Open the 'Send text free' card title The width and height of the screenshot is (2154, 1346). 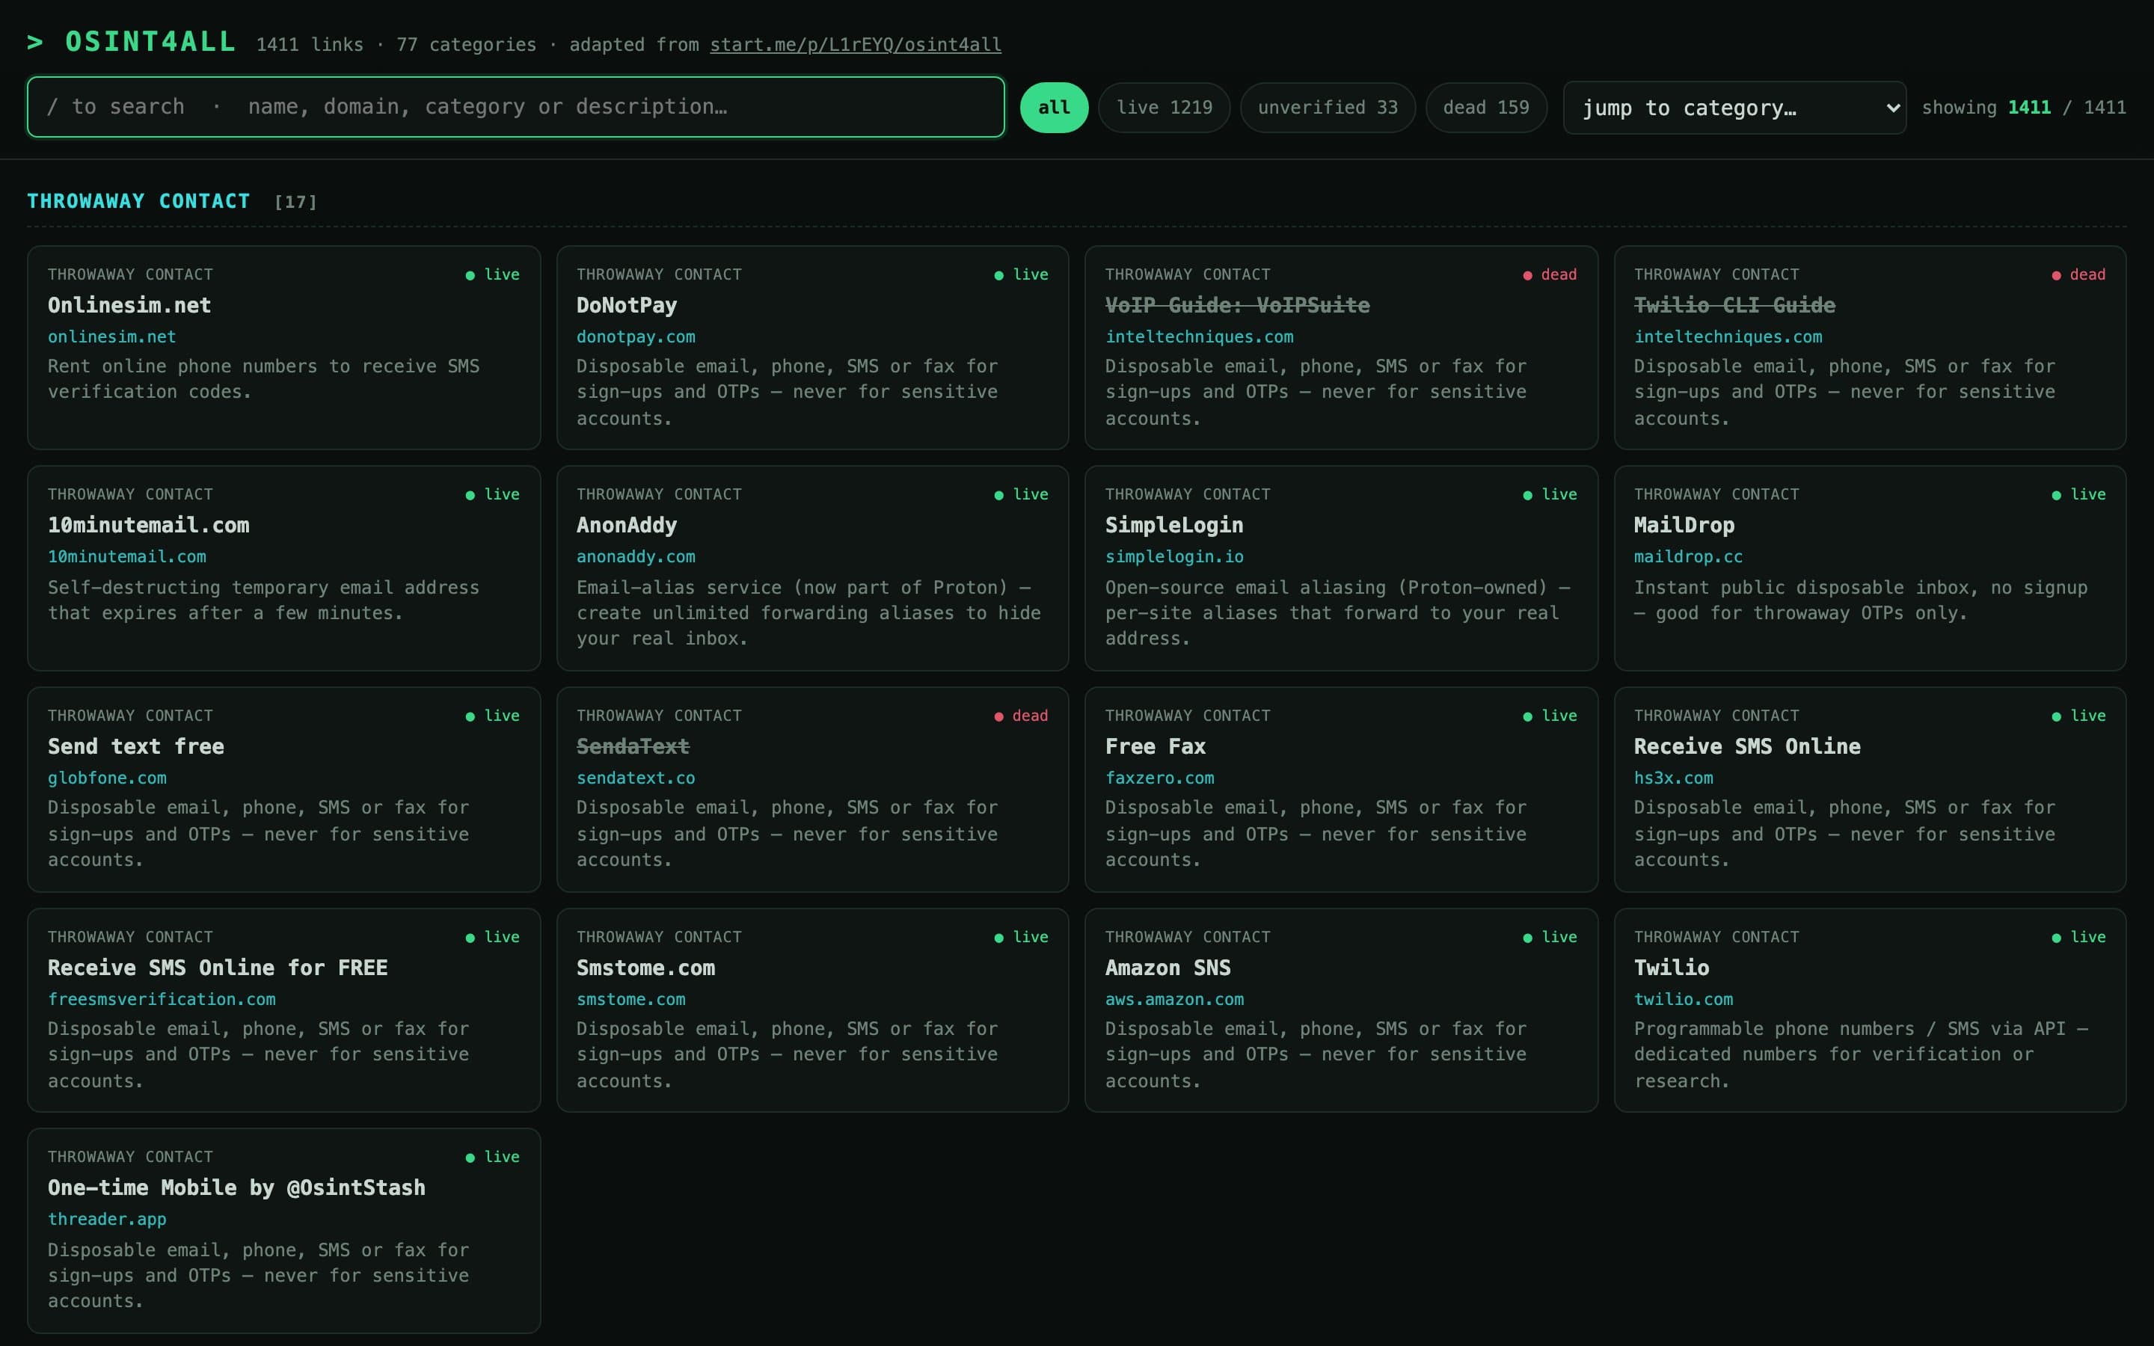pyautogui.click(x=136, y=746)
